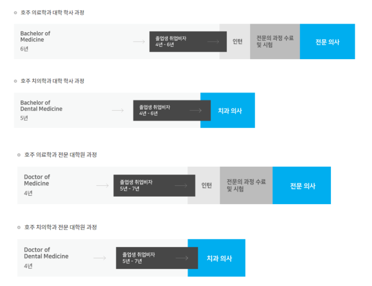Select the 졸업생 취업비자 box in Bachelor of Dental Medicine row
Image resolution: width=372 pixels, height=286 pixels.
pyautogui.click(x=172, y=111)
